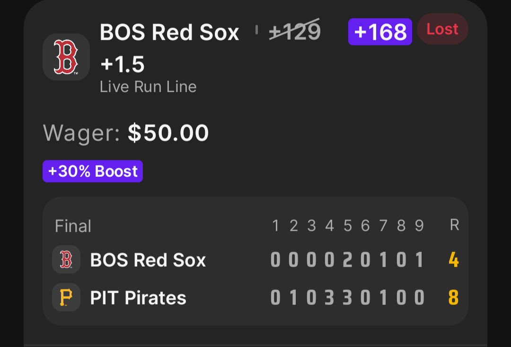Viewport: 511px width, 347px height.
Task: Click the Final game status label
Action: pyautogui.click(x=73, y=226)
